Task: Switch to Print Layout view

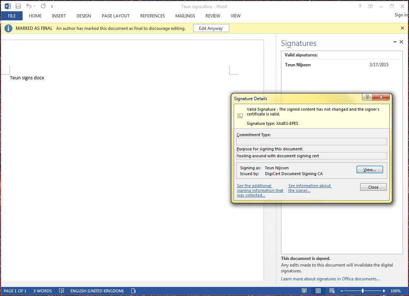Action: coord(318,291)
